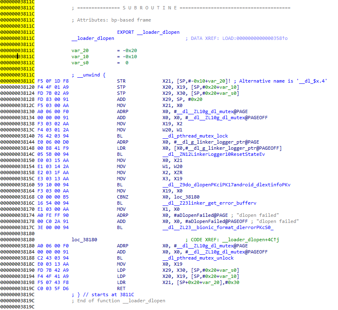
Task: Select operand 'X19, X0' at address 38164
Action: 172,191
